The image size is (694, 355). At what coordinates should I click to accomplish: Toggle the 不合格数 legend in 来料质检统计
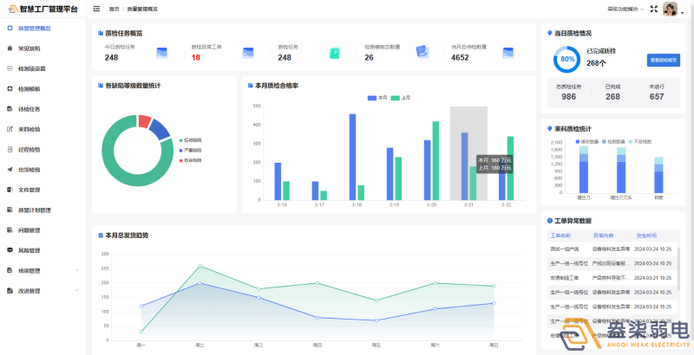pyautogui.click(x=640, y=142)
